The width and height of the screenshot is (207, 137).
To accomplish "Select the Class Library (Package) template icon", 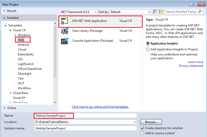I will (65, 31).
